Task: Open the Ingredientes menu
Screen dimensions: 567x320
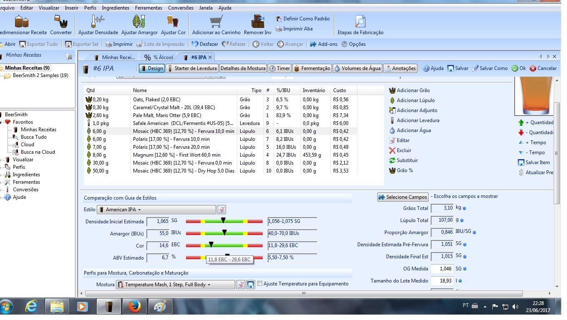Action: click(x=115, y=8)
